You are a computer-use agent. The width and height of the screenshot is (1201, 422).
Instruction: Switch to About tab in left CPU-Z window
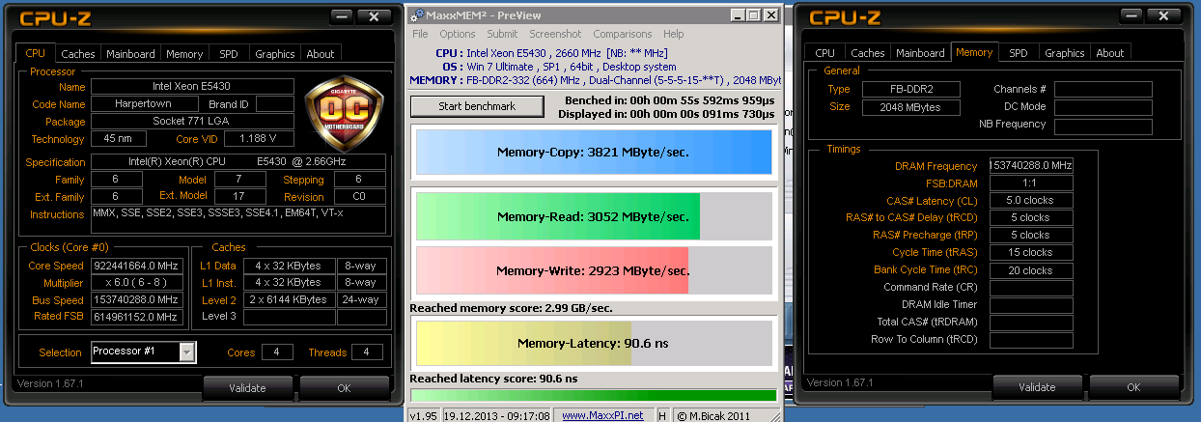pyautogui.click(x=321, y=54)
